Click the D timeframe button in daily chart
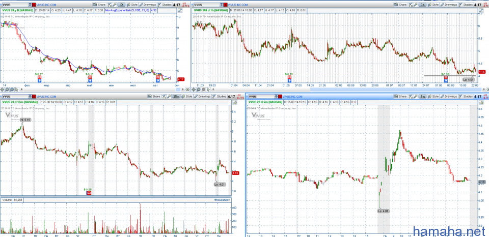The image size is (489, 237). (x=121, y=5)
